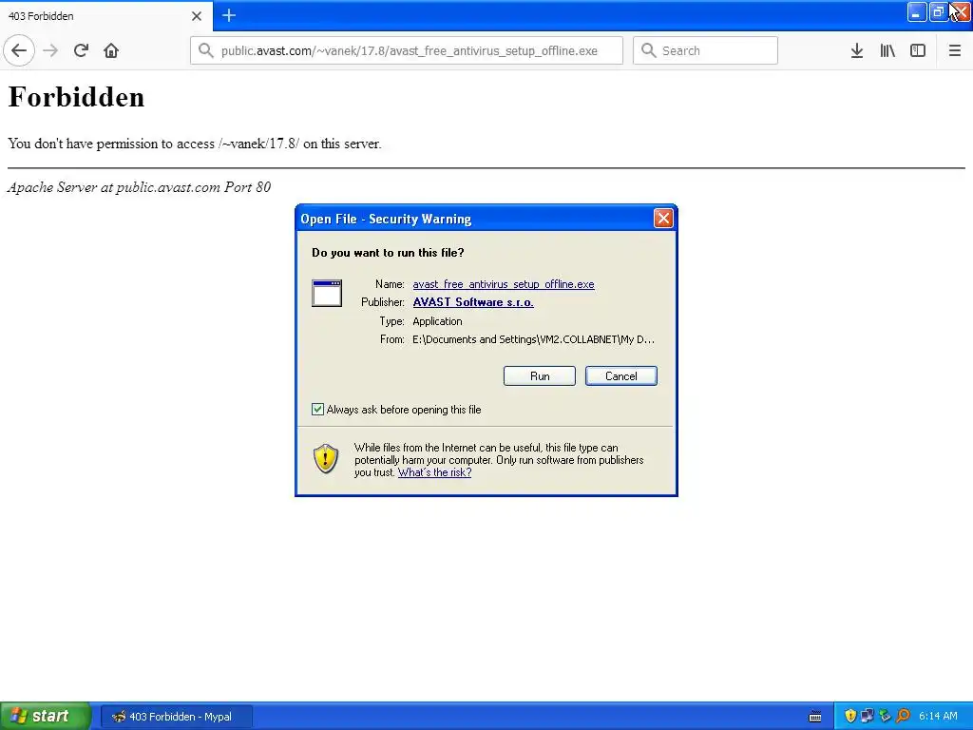The height and width of the screenshot is (730, 973).
Task: Click the Search box magnifier icon
Action: coord(648,50)
